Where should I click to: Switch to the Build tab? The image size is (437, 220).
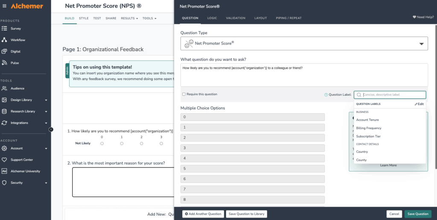coord(70,18)
